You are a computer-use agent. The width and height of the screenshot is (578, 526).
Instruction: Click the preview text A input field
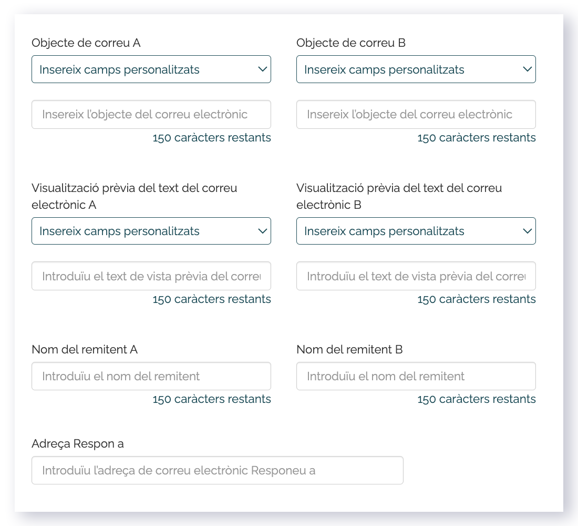(x=151, y=276)
